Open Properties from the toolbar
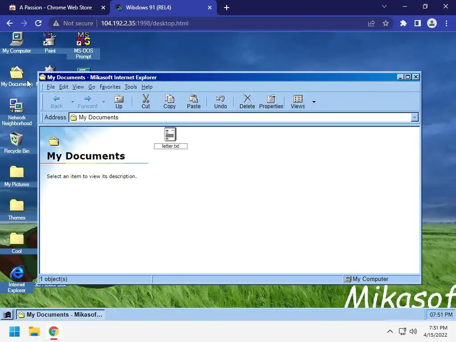This screenshot has height=342, width=456. [271, 102]
